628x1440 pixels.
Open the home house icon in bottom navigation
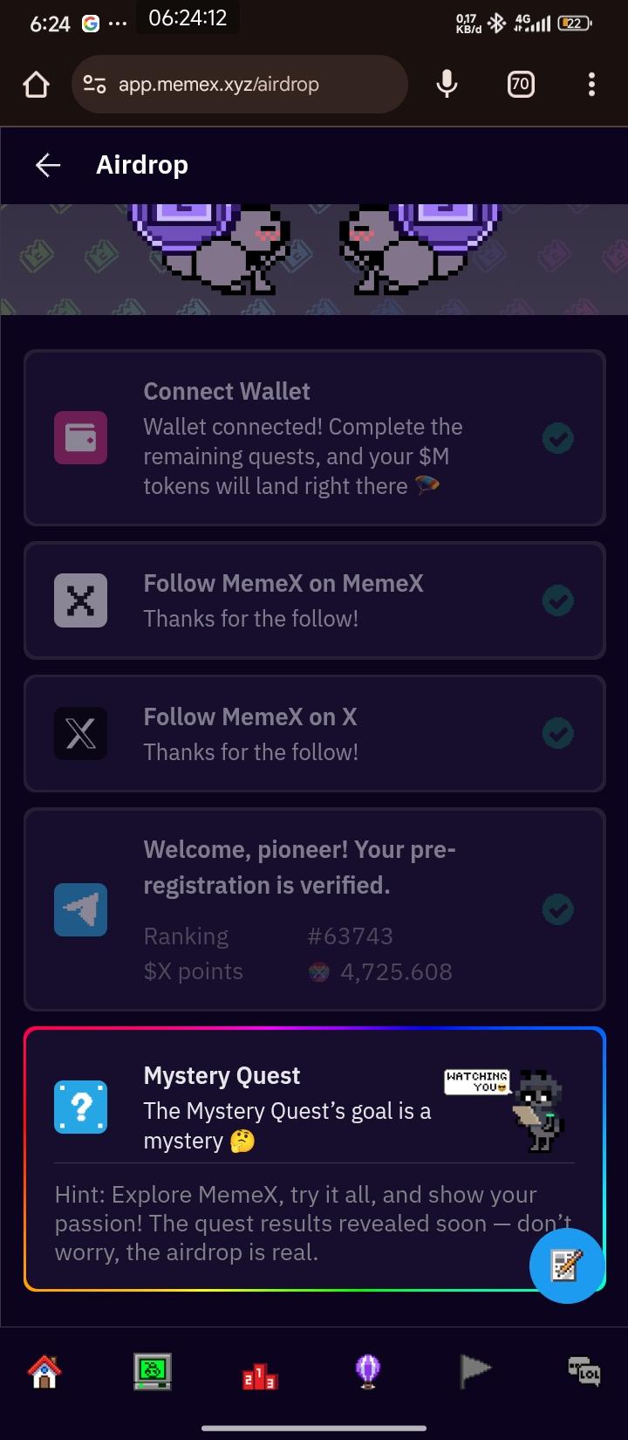44,1370
